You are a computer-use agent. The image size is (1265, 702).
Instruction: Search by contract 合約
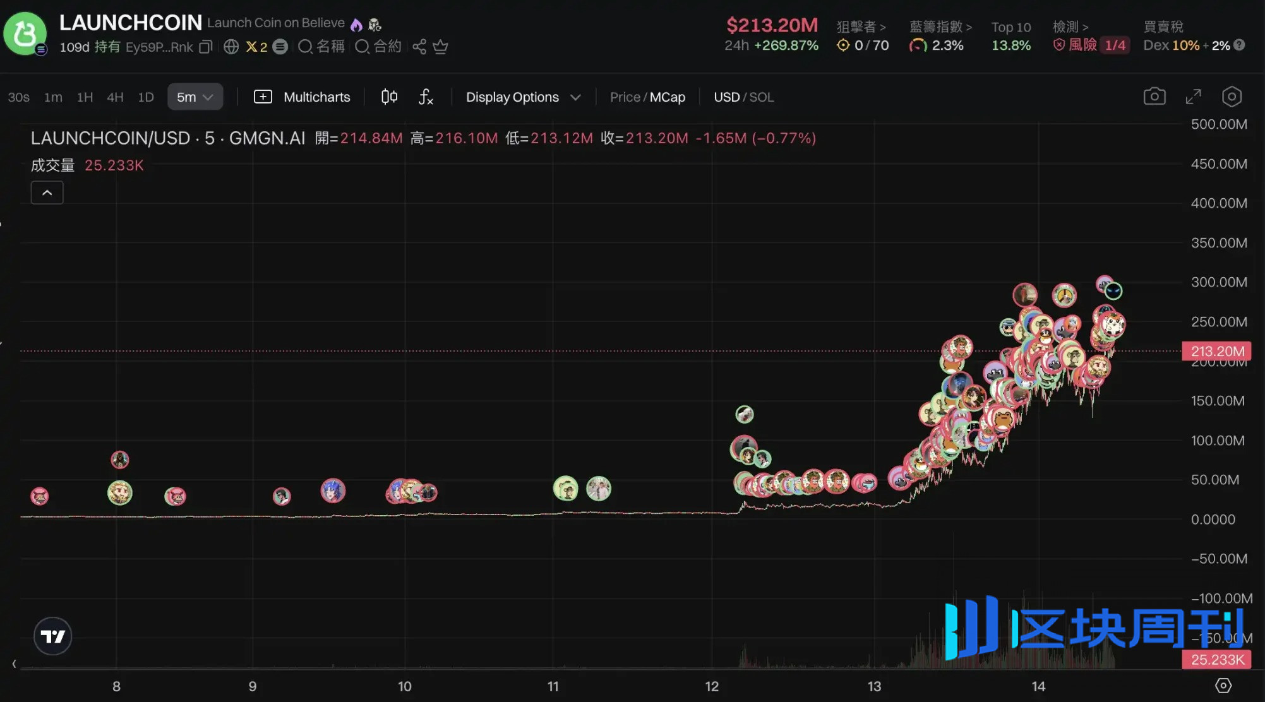[x=378, y=47]
